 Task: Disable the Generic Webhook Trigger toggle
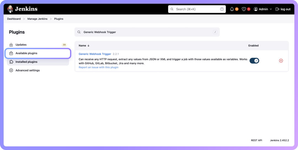pyautogui.click(x=254, y=61)
